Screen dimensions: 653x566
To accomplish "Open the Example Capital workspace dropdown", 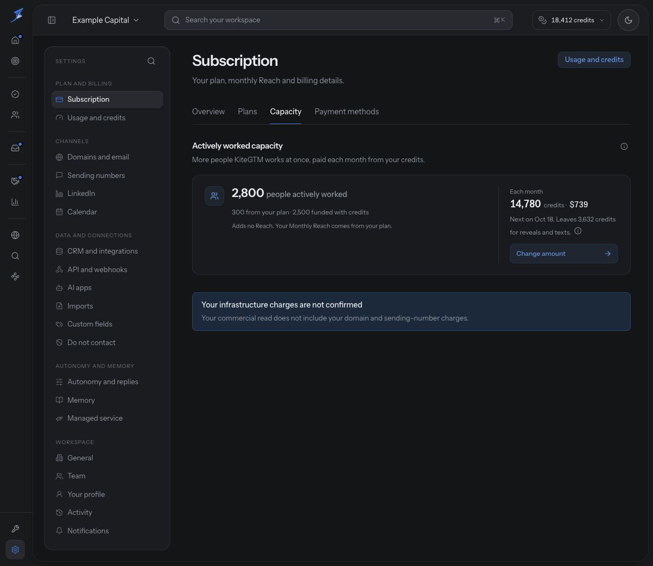I will [106, 20].
